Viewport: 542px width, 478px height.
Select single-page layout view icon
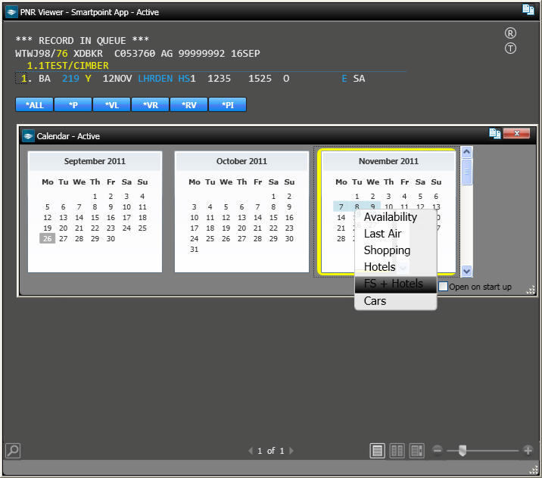click(x=377, y=451)
